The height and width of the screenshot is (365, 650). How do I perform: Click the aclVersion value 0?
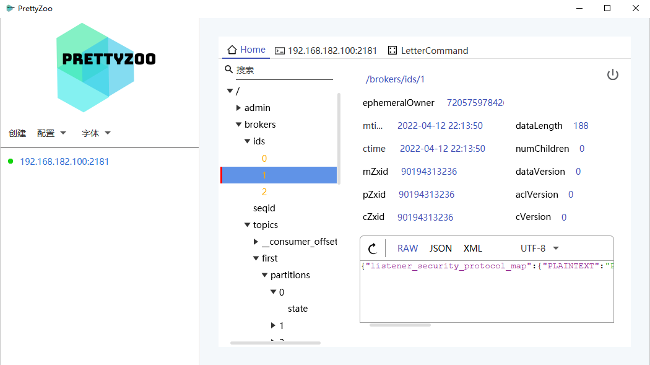[x=571, y=195]
